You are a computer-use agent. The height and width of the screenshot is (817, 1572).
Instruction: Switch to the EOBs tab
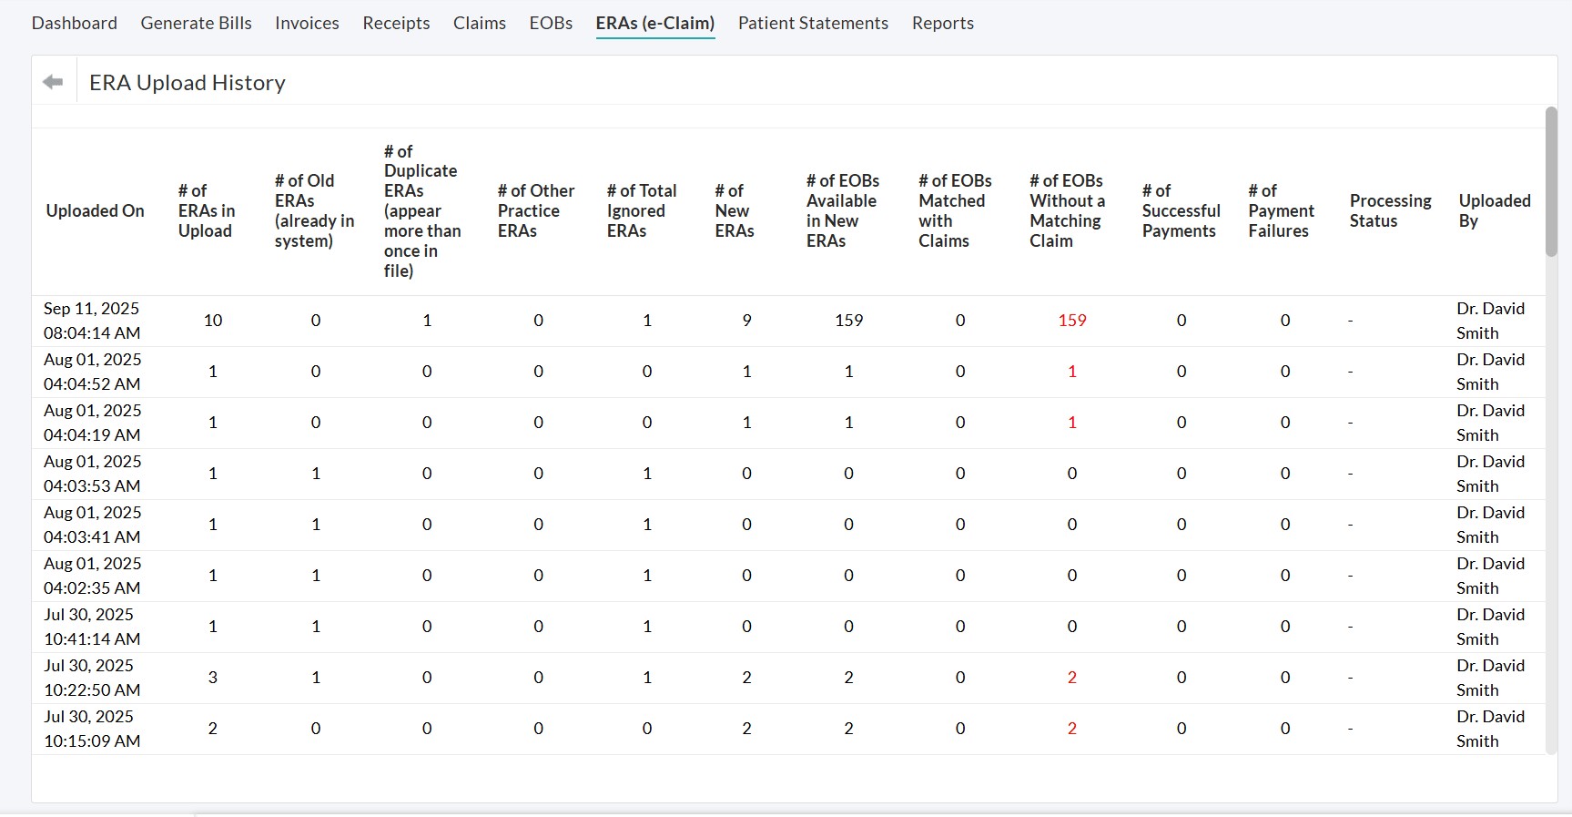pos(551,23)
